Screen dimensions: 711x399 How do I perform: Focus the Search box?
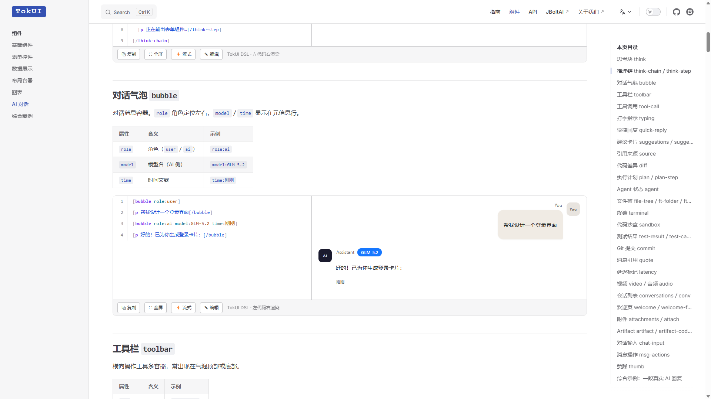click(x=128, y=12)
